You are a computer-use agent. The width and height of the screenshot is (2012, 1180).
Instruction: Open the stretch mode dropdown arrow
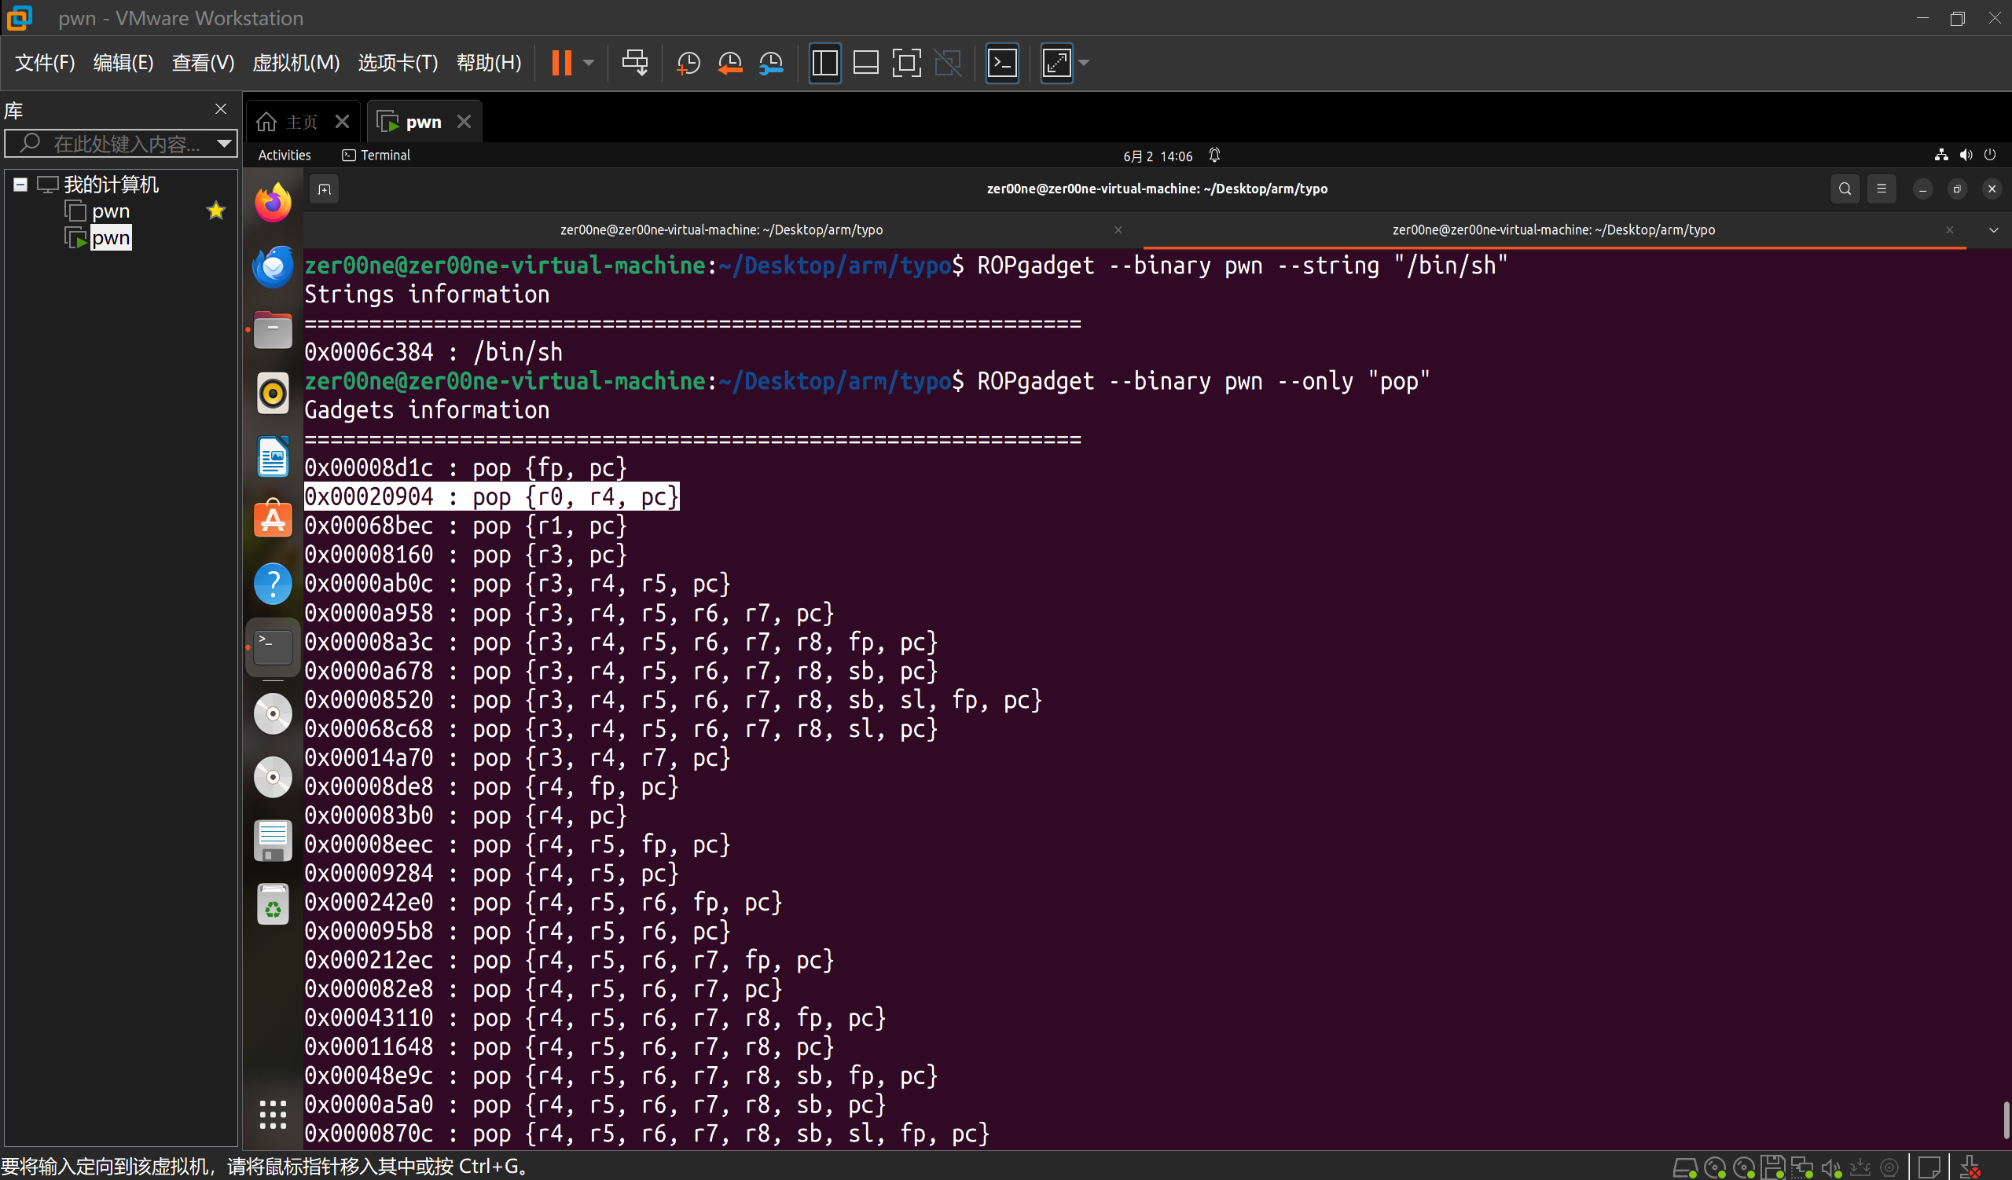[1084, 62]
